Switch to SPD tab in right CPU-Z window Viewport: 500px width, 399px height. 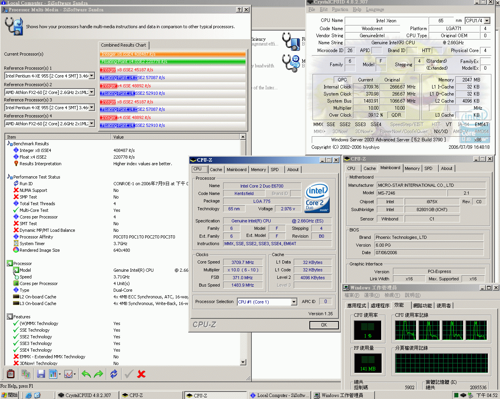(x=428, y=168)
